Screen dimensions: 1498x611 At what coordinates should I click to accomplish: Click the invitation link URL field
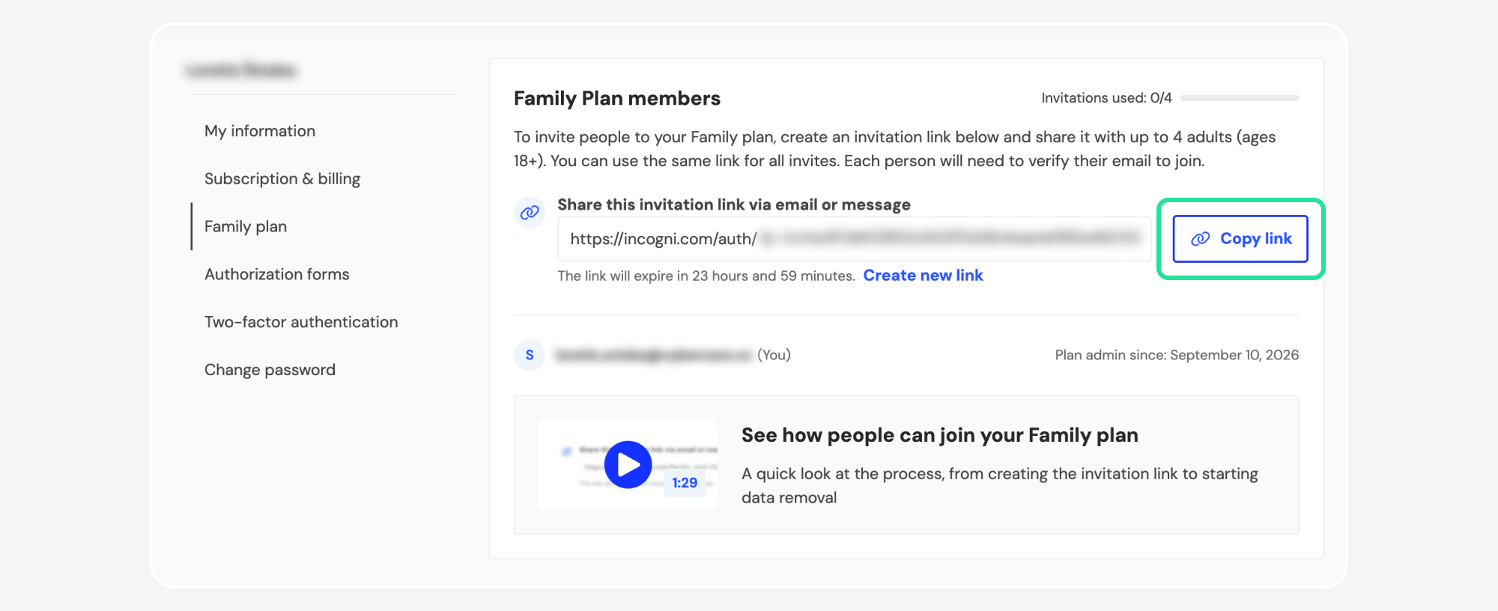854,239
